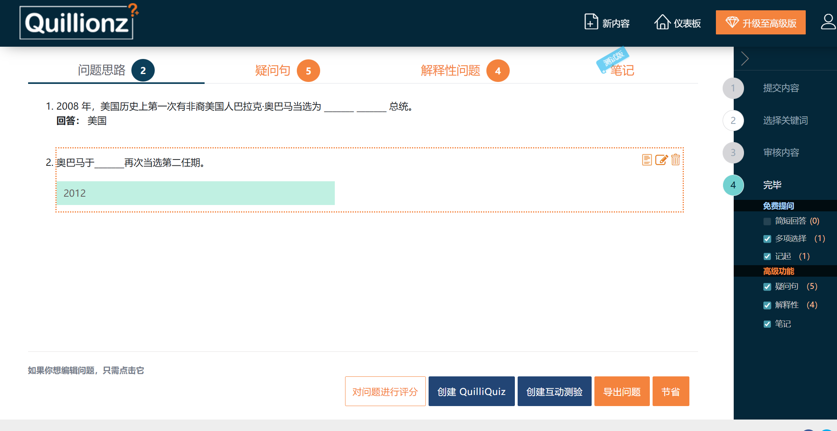837x431 pixels.
Task: Click the 对问题进行评分 button
Action: pyautogui.click(x=385, y=391)
